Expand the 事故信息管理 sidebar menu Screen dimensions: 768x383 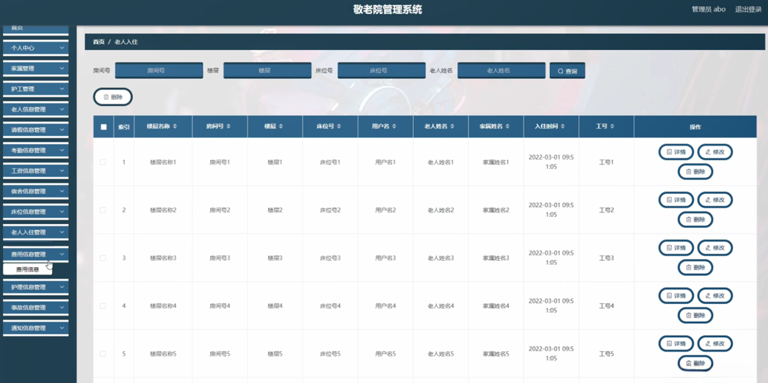(36, 308)
